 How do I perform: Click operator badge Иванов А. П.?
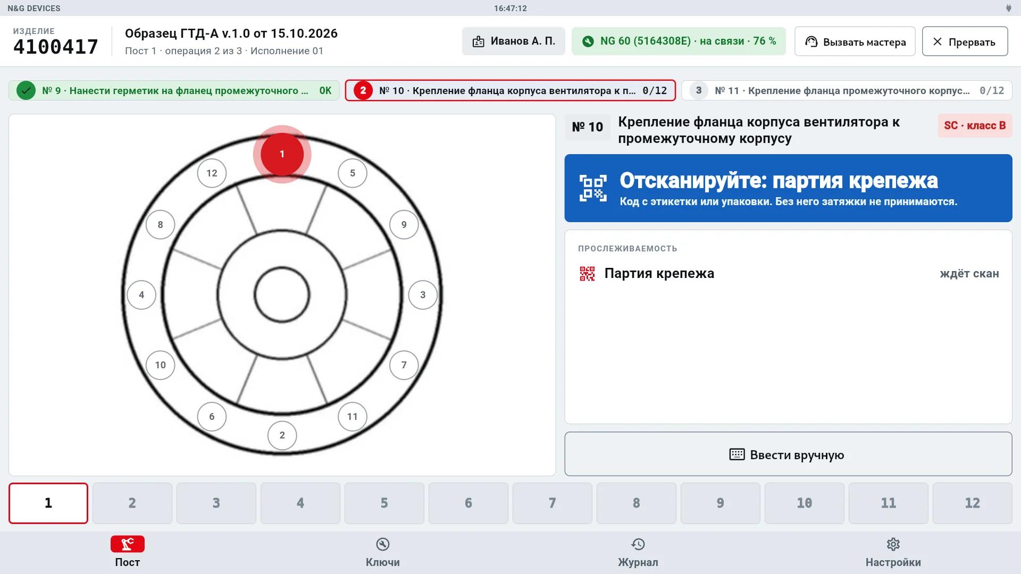pos(513,41)
